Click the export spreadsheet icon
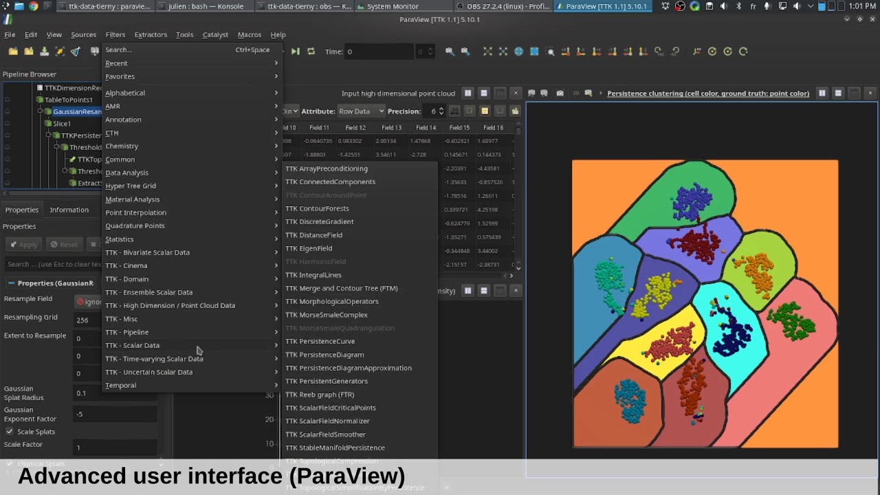The height and width of the screenshot is (495, 880). point(514,111)
